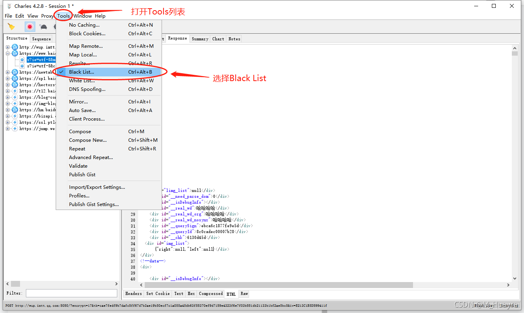Open DNS Spoofing settings
524x313 pixels.
[109, 89]
